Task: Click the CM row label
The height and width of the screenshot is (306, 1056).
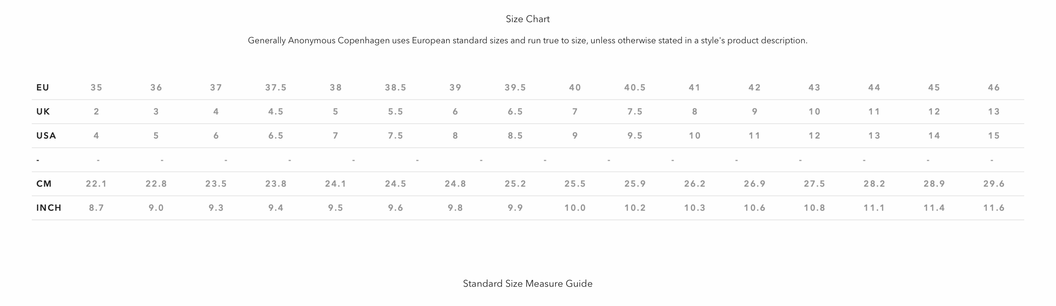Action: (44, 184)
